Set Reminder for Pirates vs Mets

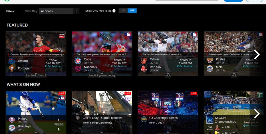pos(251,66)
